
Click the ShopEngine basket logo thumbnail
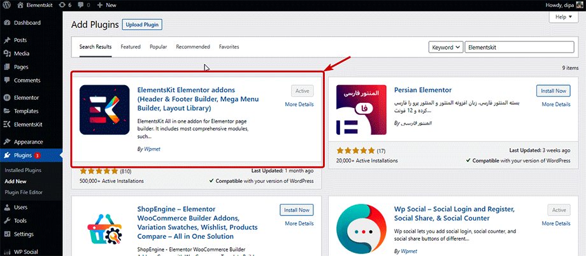click(104, 230)
